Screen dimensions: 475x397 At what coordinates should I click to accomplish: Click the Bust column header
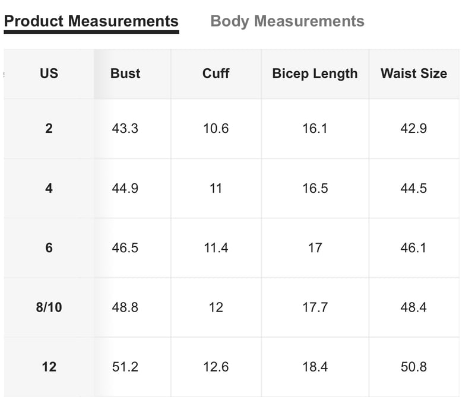pyautogui.click(x=125, y=73)
